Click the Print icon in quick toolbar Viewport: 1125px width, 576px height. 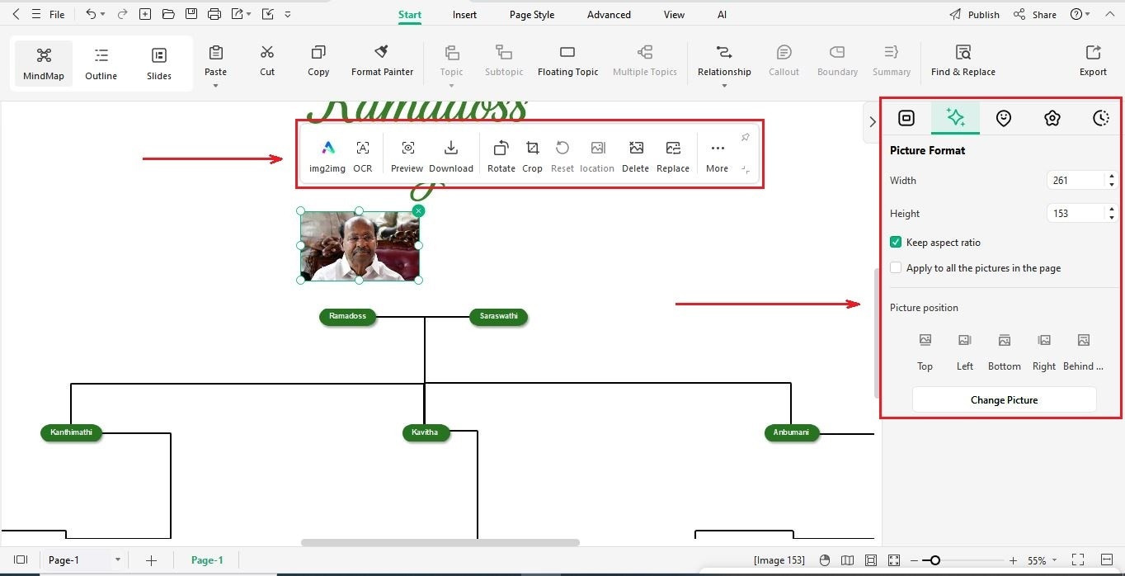(x=214, y=14)
